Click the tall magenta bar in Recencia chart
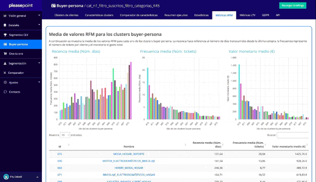The width and height of the screenshot is (316, 182). (x=131, y=91)
